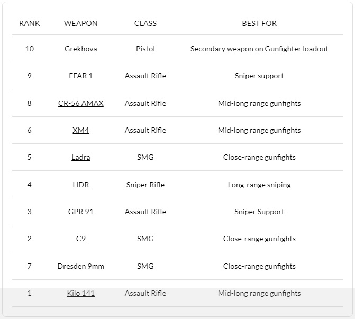The width and height of the screenshot is (355, 319).
Task: Follow the GPR 91 link
Action: point(80,212)
